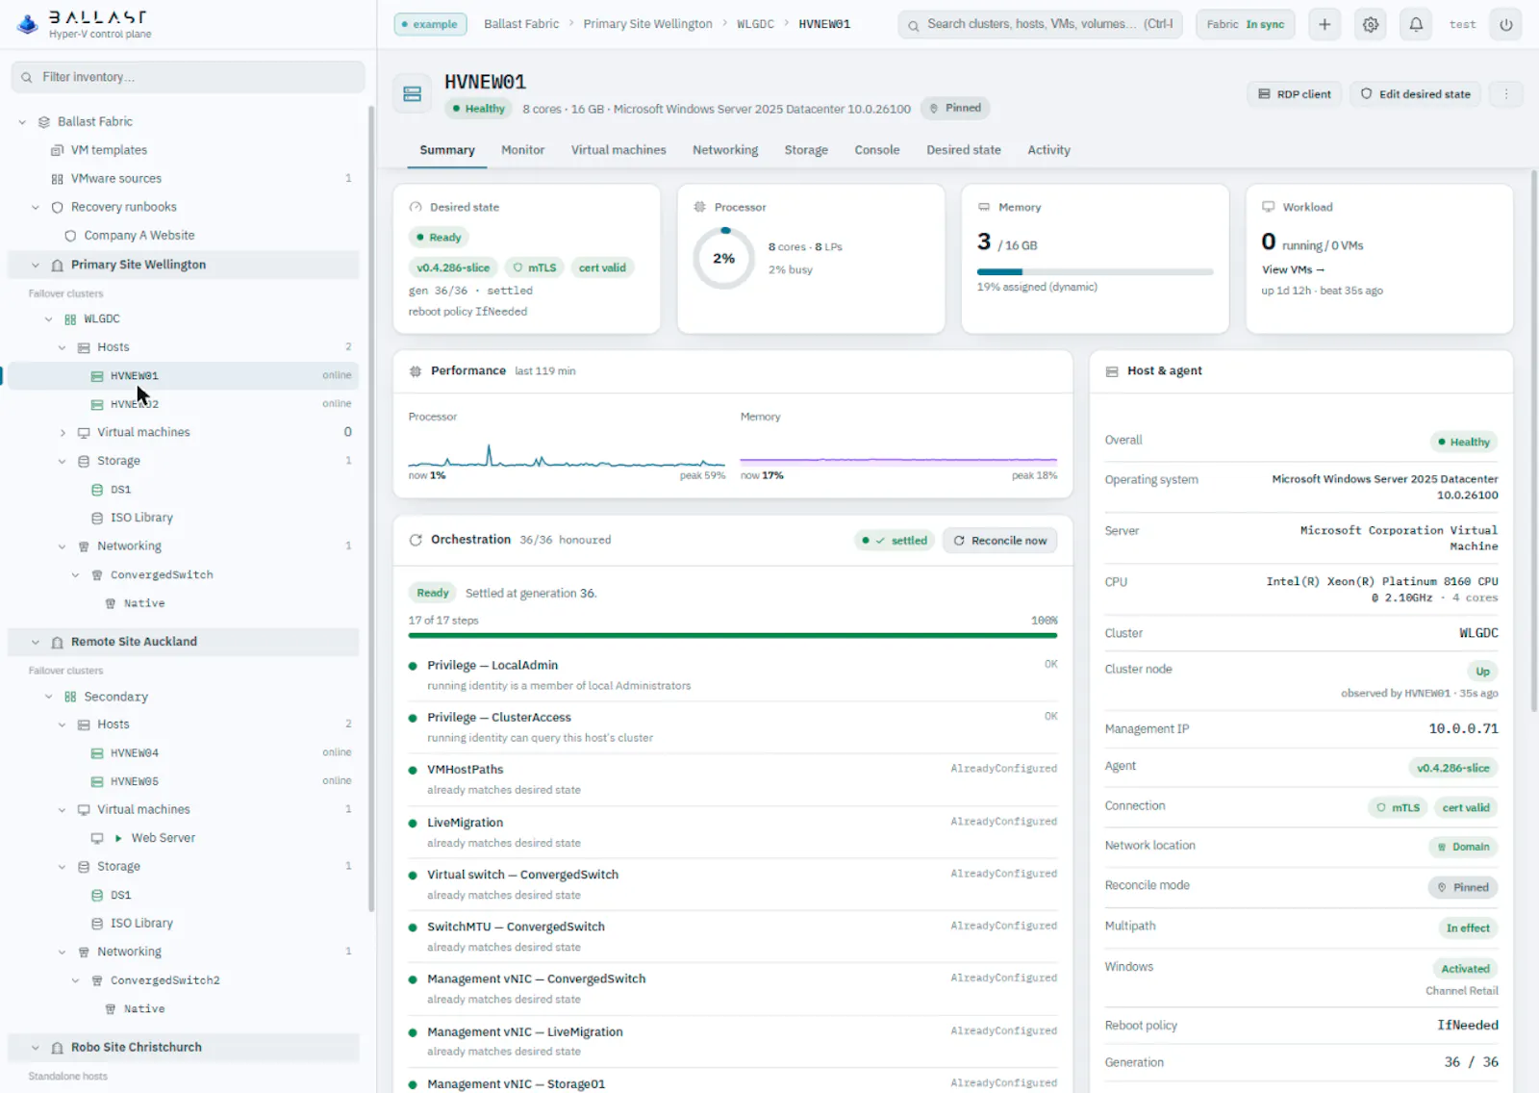Collapse the Storage node under WLGDC

(63, 462)
